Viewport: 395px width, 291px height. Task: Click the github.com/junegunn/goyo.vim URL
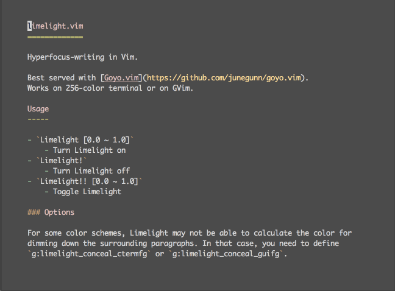tap(224, 78)
